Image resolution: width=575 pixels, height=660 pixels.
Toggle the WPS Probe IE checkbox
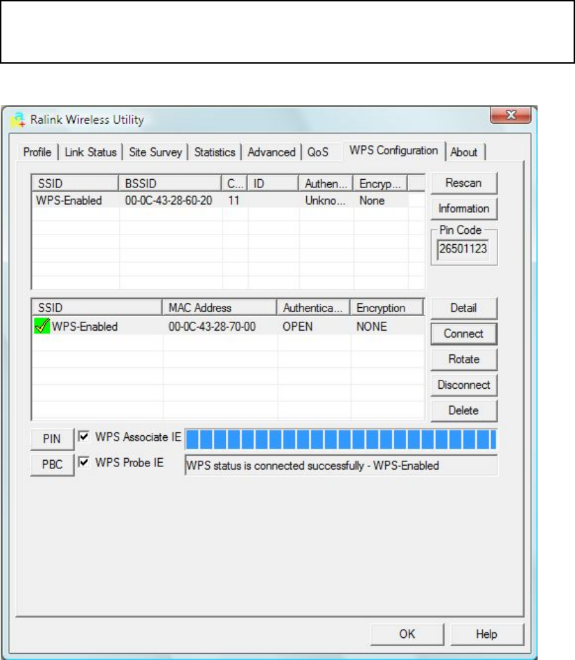click(84, 461)
